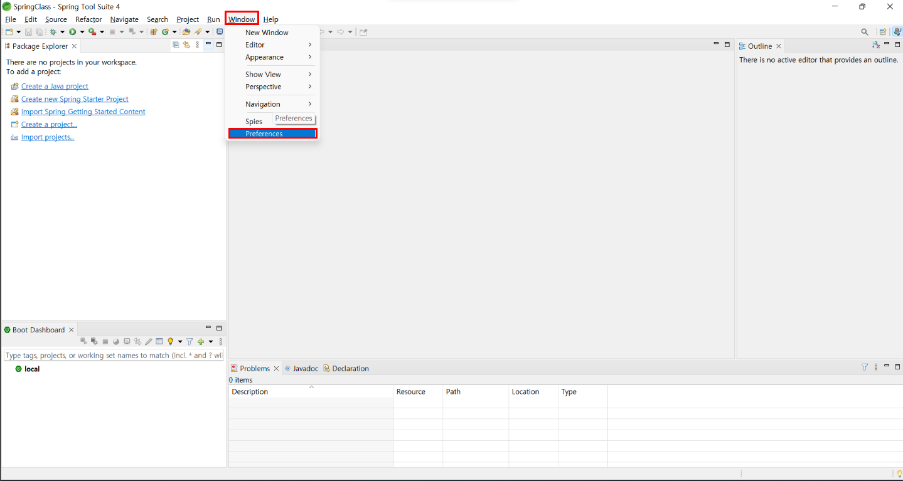Close the Outline tab
This screenshot has height=481, width=903.
(x=779, y=46)
